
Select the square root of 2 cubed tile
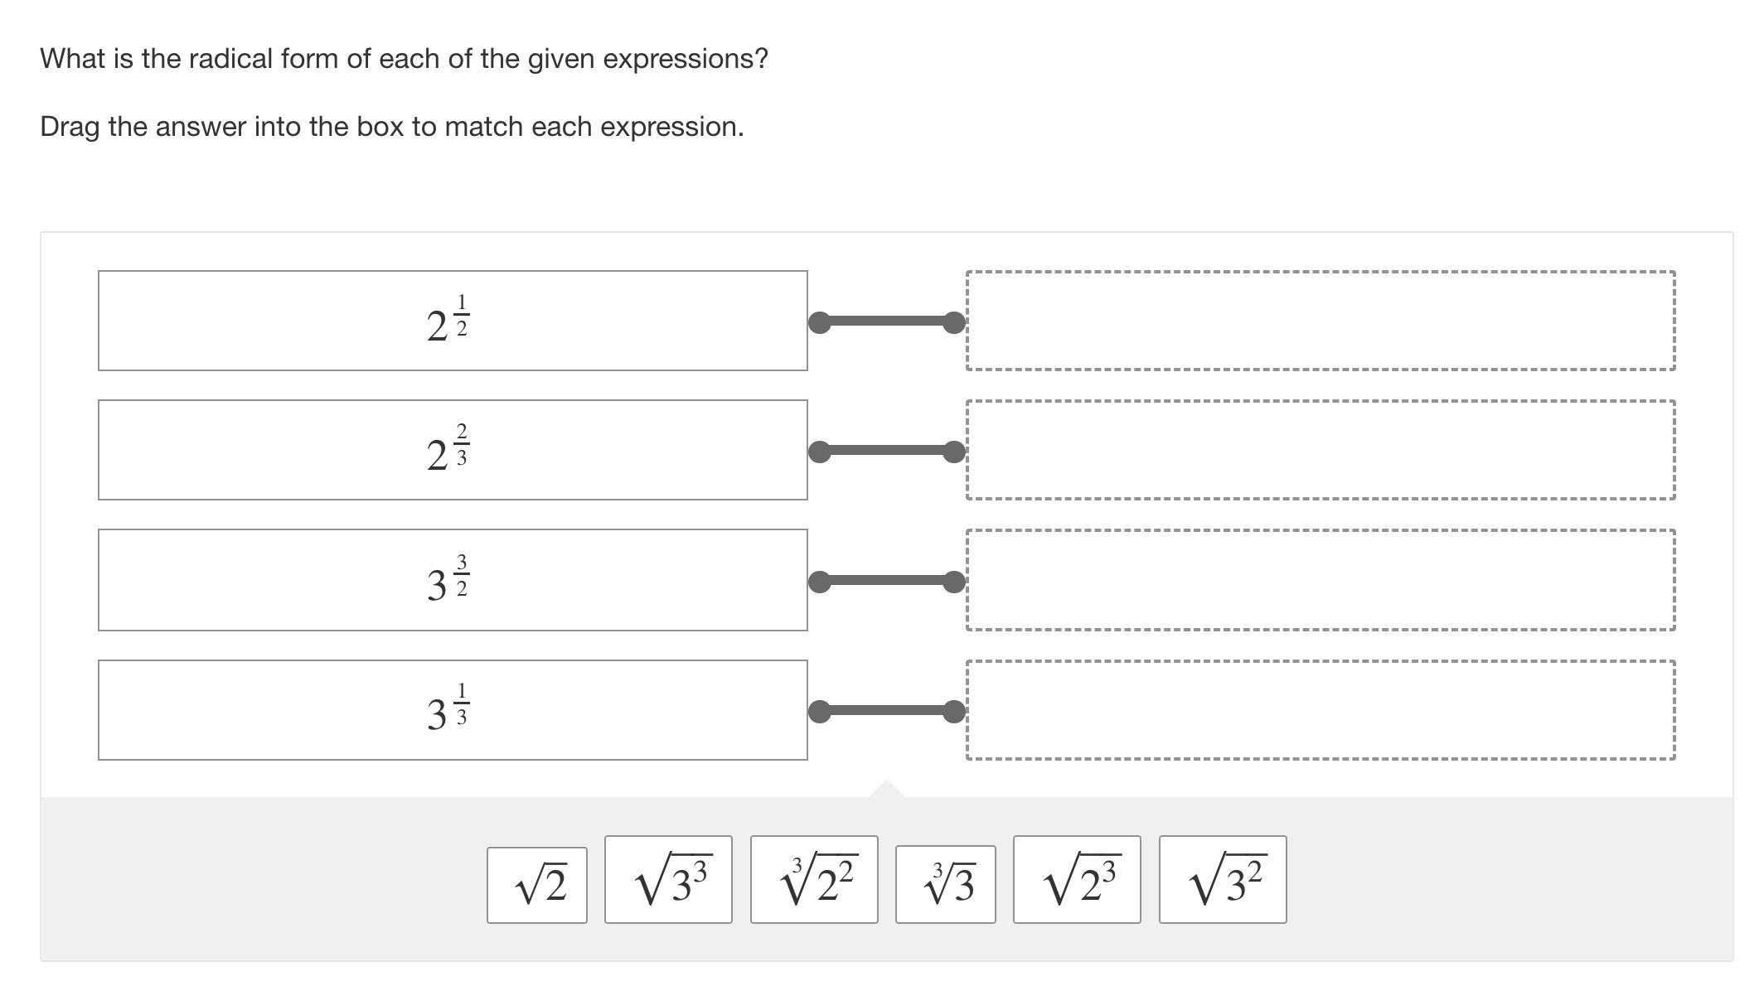[1077, 879]
